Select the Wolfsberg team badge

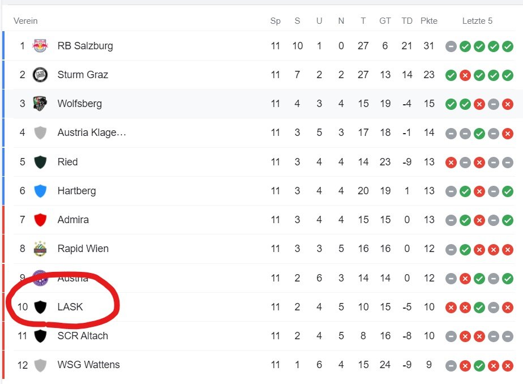pos(40,104)
